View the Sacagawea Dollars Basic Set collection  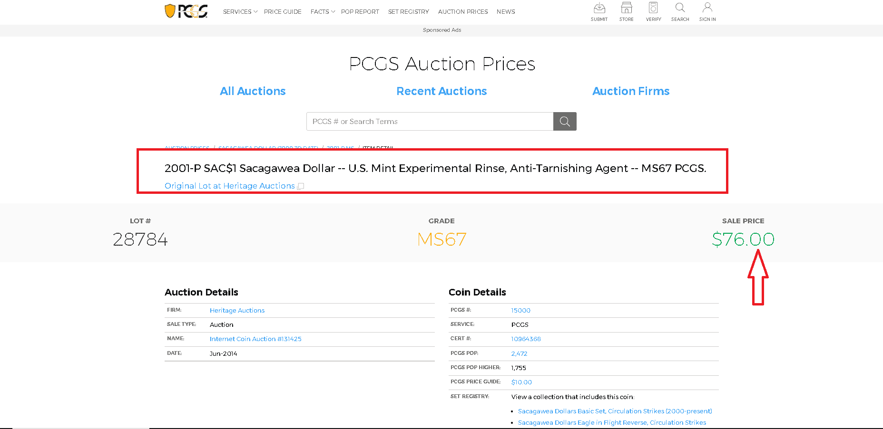point(615,410)
